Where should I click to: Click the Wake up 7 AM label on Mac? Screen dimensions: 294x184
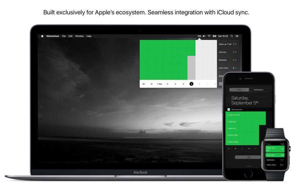pos(225,44)
